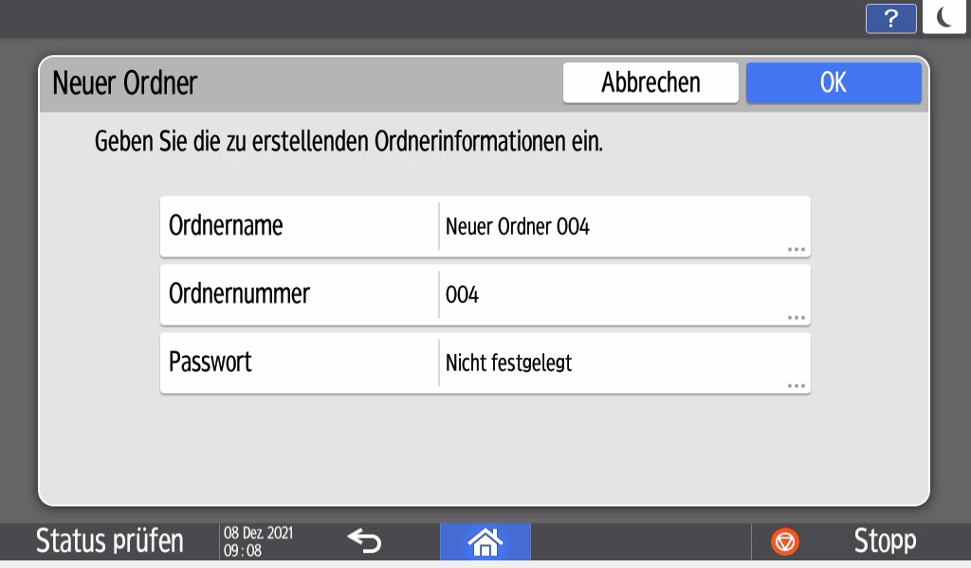This screenshot has width=971, height=568.
Task: Expand the Ordnername ellipsis options
Action: click(x=797, y=248)
